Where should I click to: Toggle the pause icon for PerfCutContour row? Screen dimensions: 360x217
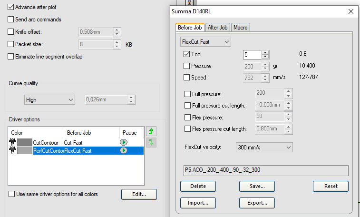124,151
